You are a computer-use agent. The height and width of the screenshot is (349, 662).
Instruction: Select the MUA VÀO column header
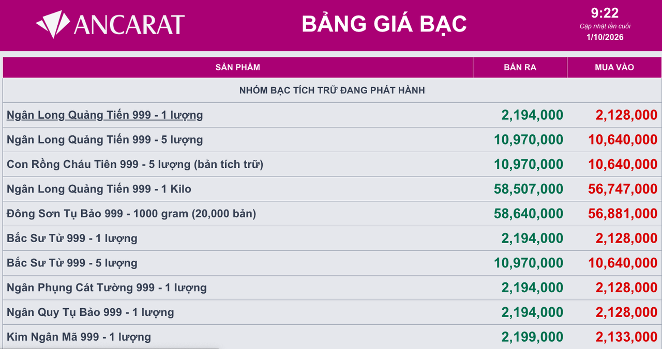pyautogui.click(x=614, y=67)
